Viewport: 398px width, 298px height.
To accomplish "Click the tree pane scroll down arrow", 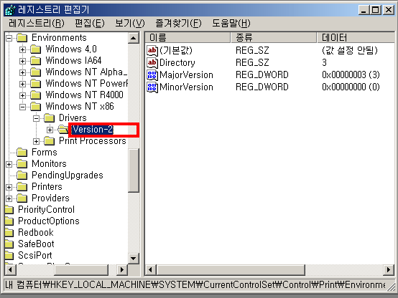I will coord(134,259).
